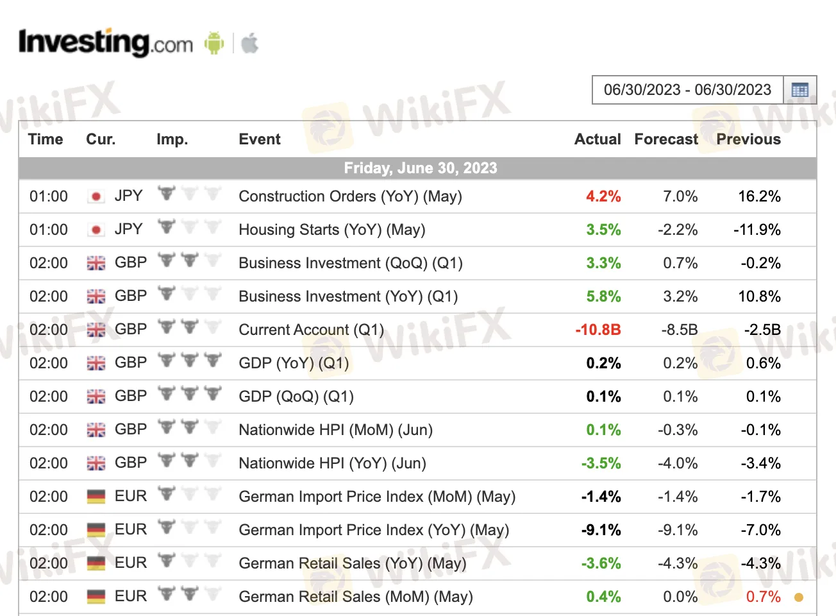Click the Actual column header
The height and width of the screenshot is (616, 836).
point(597,139)
